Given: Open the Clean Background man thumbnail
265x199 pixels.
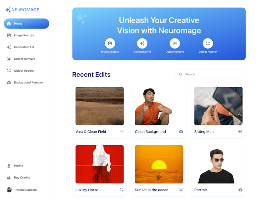Looking at the screenshot, I should point(159,106).
